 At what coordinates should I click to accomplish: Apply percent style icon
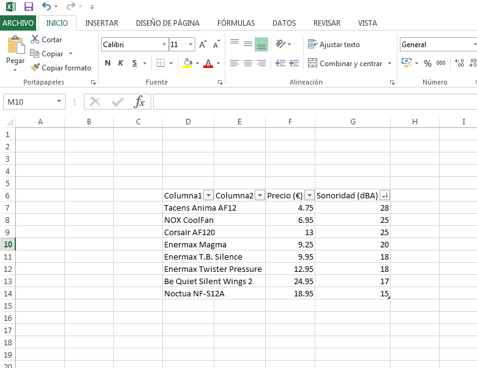coord(428,63)
